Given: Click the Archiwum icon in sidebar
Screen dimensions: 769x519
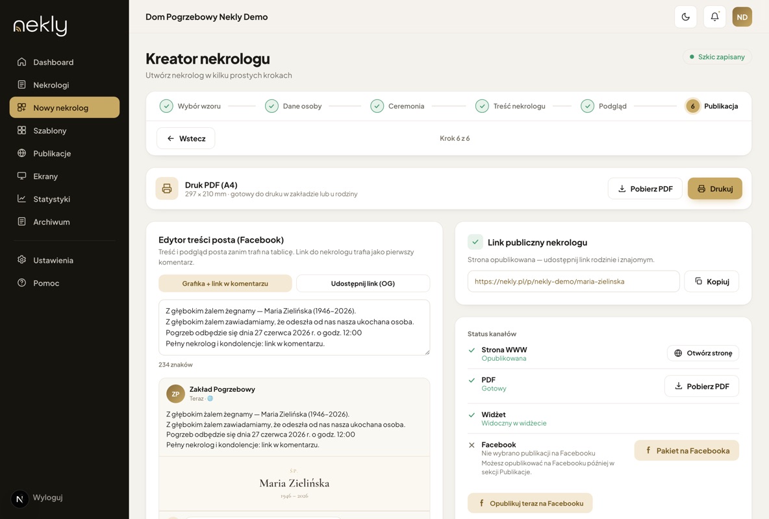Looking at the screenshot, I should pos(21,221).
